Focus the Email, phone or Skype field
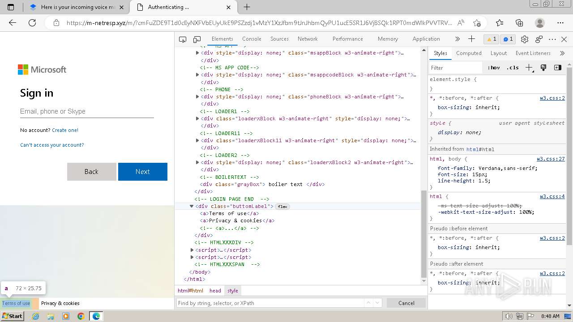The width and height of the screenshot is (573, 322). (87, 111)
